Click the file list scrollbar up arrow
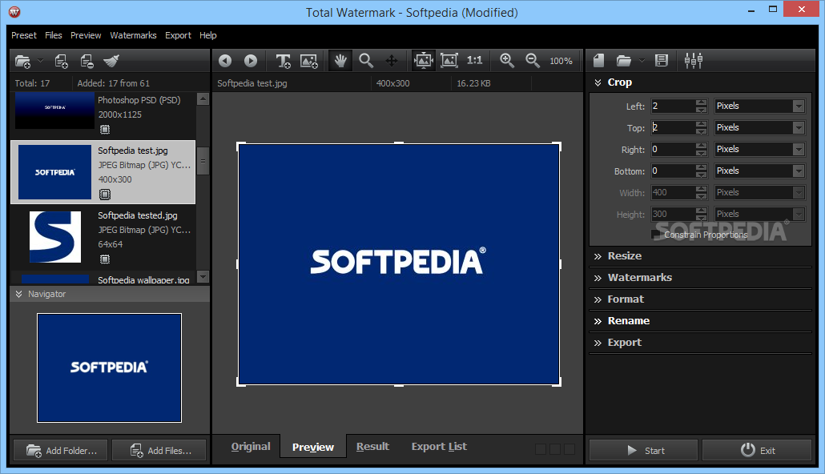825x474 pixels. click(203, 99)
